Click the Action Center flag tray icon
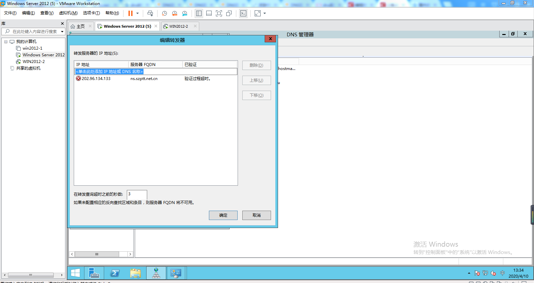 coord(477,273)
